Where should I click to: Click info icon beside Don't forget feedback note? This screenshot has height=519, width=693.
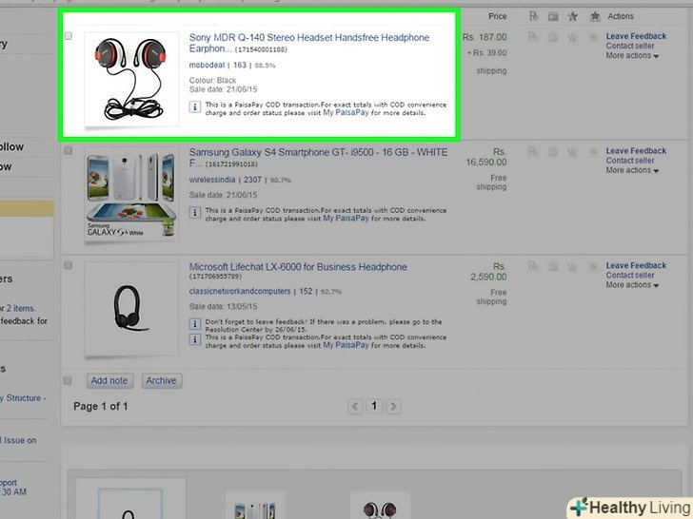pyautogui.click(x=195, y=324)
